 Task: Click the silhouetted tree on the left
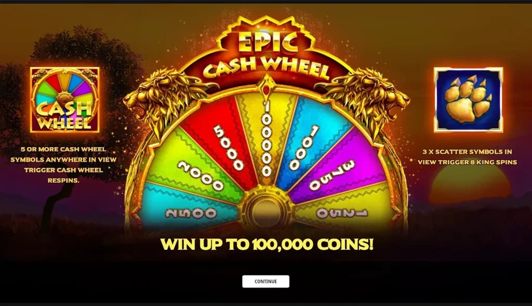point(68,102)
